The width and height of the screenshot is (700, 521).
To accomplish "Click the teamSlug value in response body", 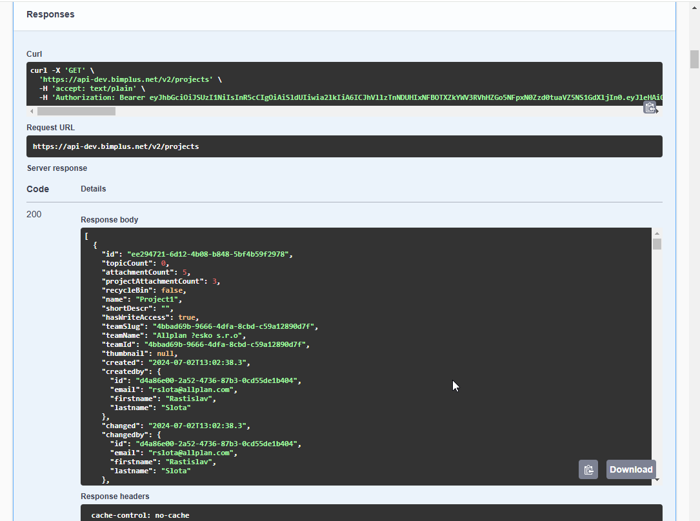I will pos(234,326).
